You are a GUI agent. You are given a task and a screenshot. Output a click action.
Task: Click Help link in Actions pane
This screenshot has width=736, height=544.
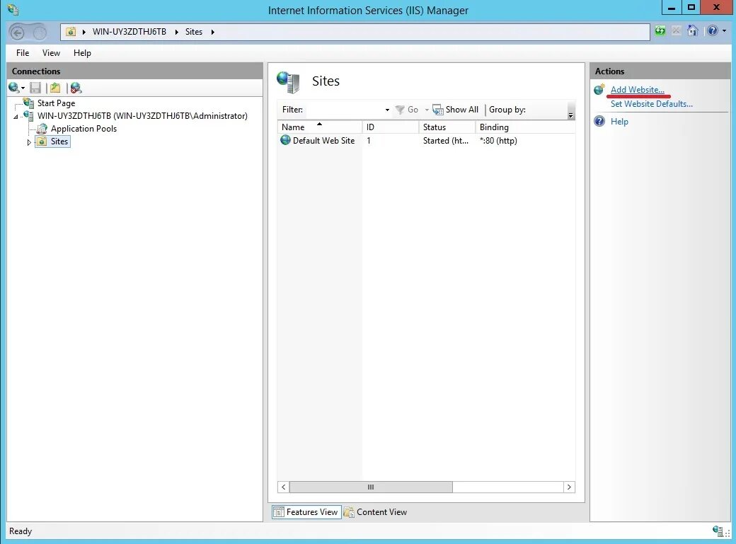click(x=619, y=122)
